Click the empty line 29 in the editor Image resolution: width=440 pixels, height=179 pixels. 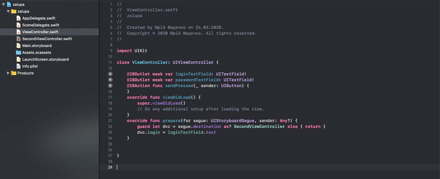269,167
